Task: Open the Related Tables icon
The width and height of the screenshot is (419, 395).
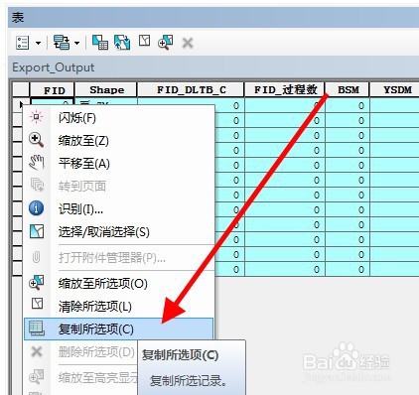Action: [x=62, y=43]
